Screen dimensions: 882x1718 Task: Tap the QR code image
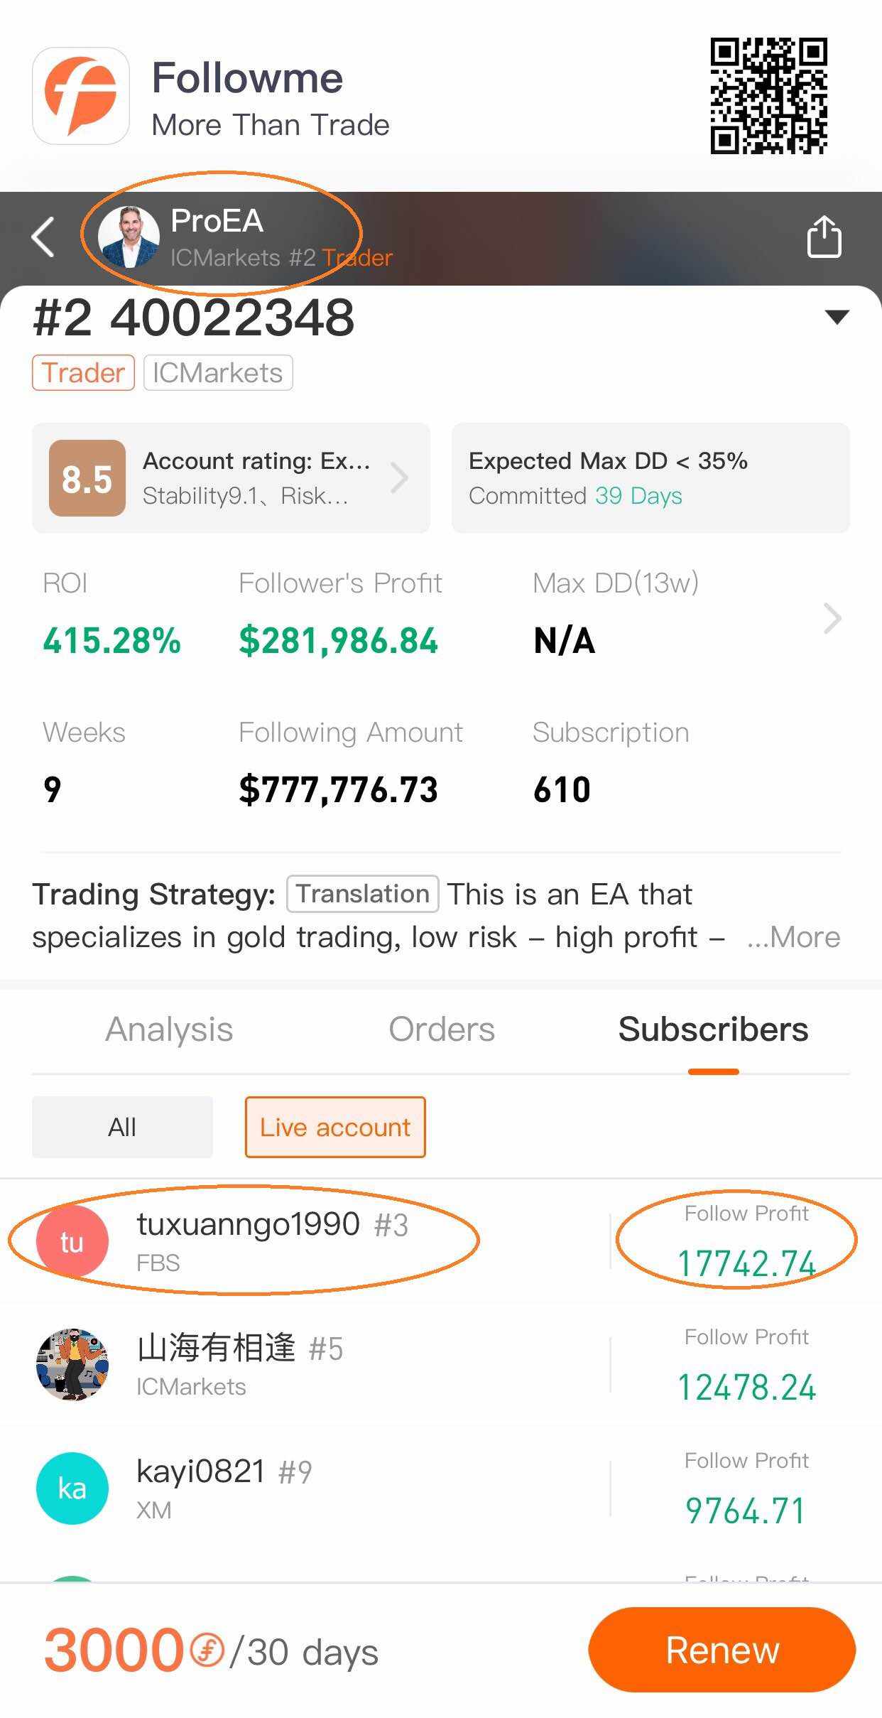coord(768,96)
